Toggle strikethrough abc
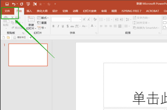The image size is (167, 110). tap(72, 26)
